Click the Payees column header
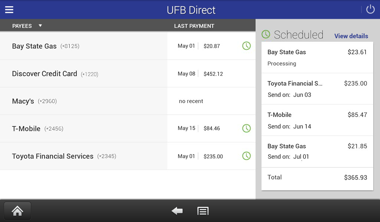 click(22, 26)
